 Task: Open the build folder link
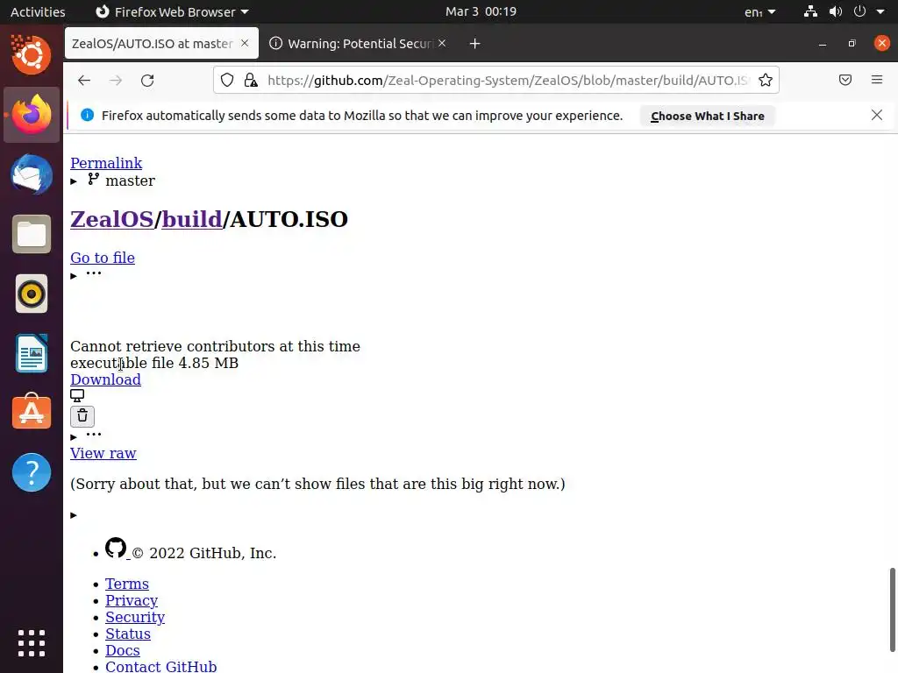pyautogui.click(x=192, y=219)
